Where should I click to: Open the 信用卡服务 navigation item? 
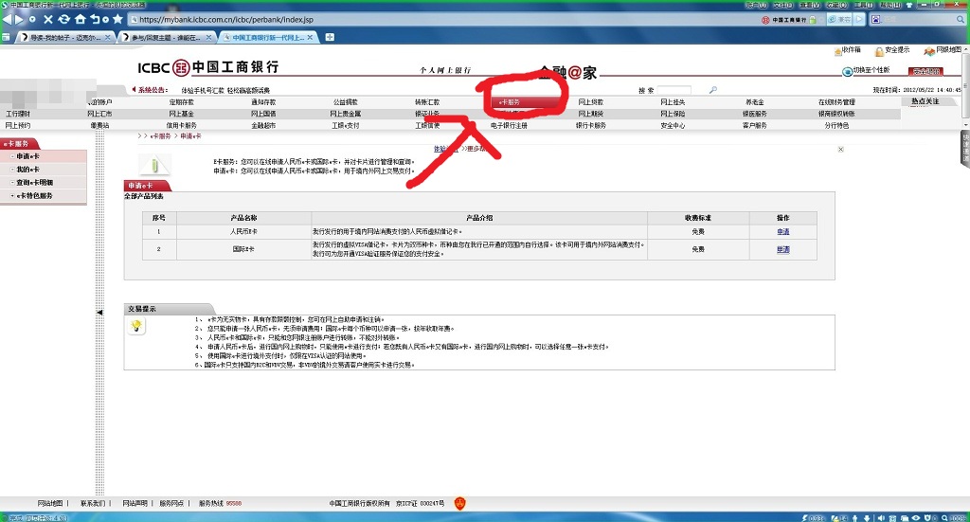click(x=181, y=126)
